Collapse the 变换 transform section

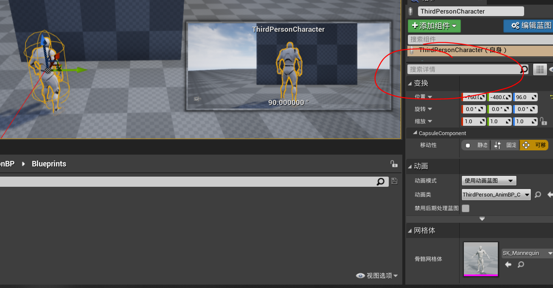click(410, 83)
